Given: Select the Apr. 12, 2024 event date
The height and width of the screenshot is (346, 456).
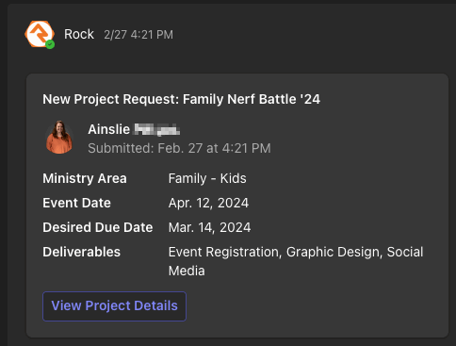Looking at the screenshot, I should point(208,203).
